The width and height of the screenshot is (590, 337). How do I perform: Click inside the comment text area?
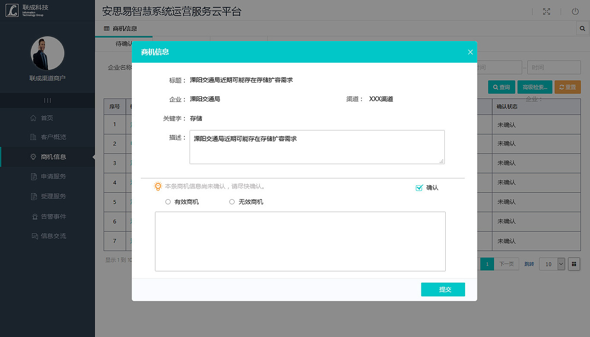(300, 241)
